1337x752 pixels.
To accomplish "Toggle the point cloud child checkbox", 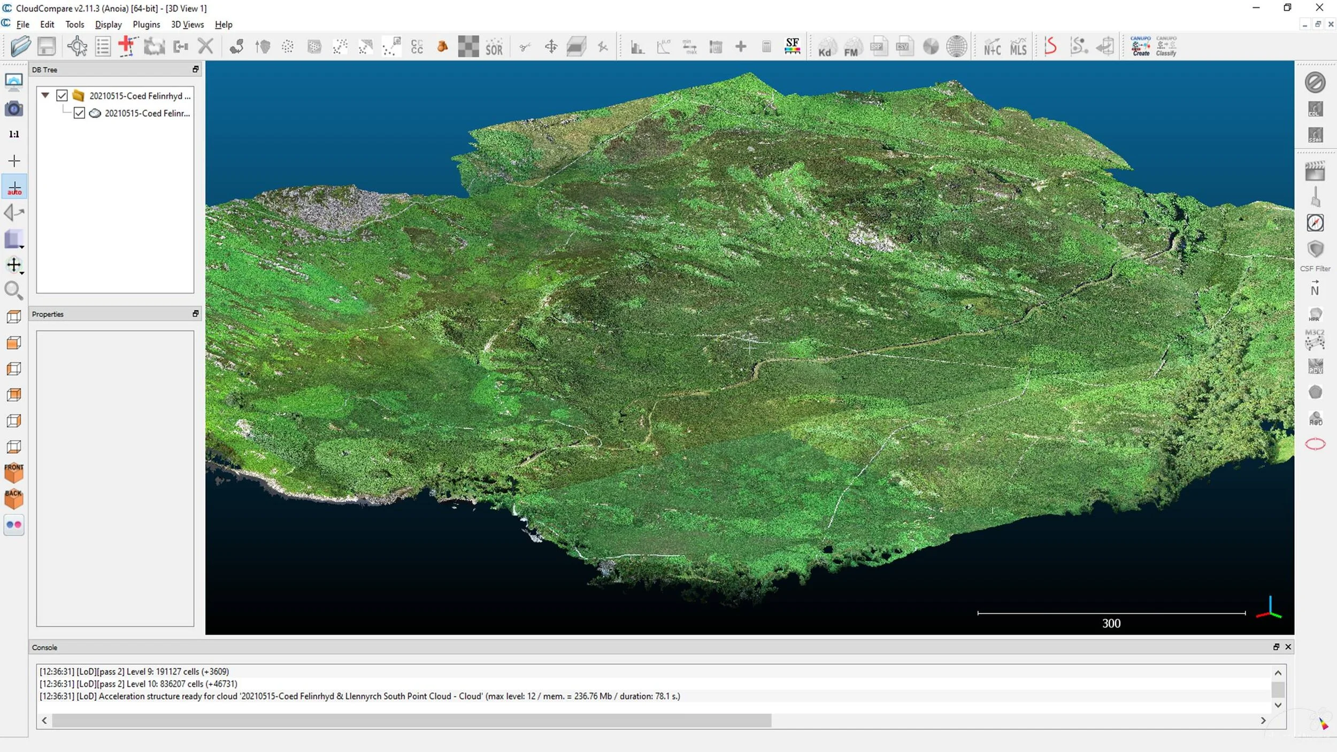I will point(79,113).
